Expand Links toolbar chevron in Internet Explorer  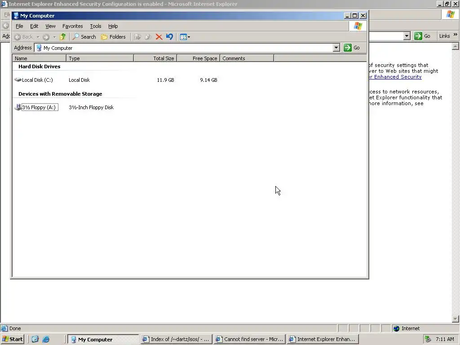pos(455,34)
